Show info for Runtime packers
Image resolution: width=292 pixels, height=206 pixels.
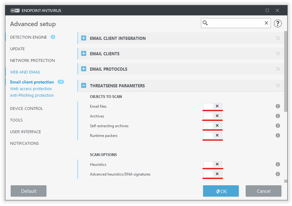(x=278, y=135)
